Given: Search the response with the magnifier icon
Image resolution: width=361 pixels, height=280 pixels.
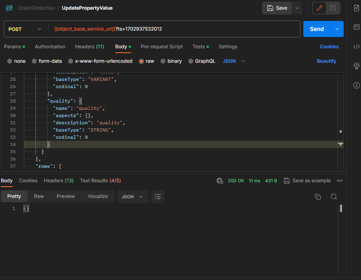Looking at the screenshot, I should 334,197.
